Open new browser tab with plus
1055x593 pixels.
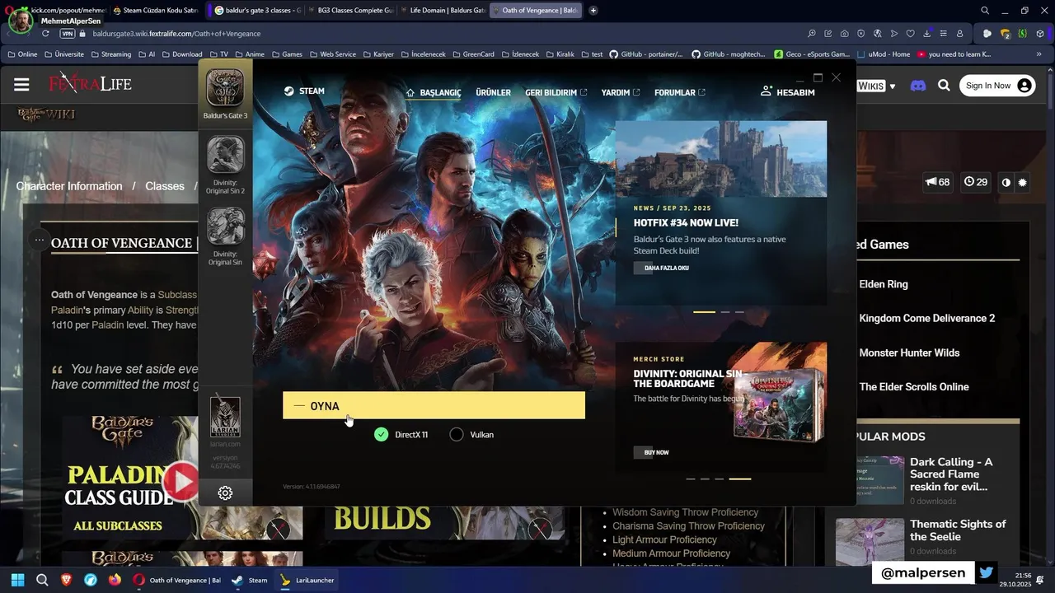593,11
